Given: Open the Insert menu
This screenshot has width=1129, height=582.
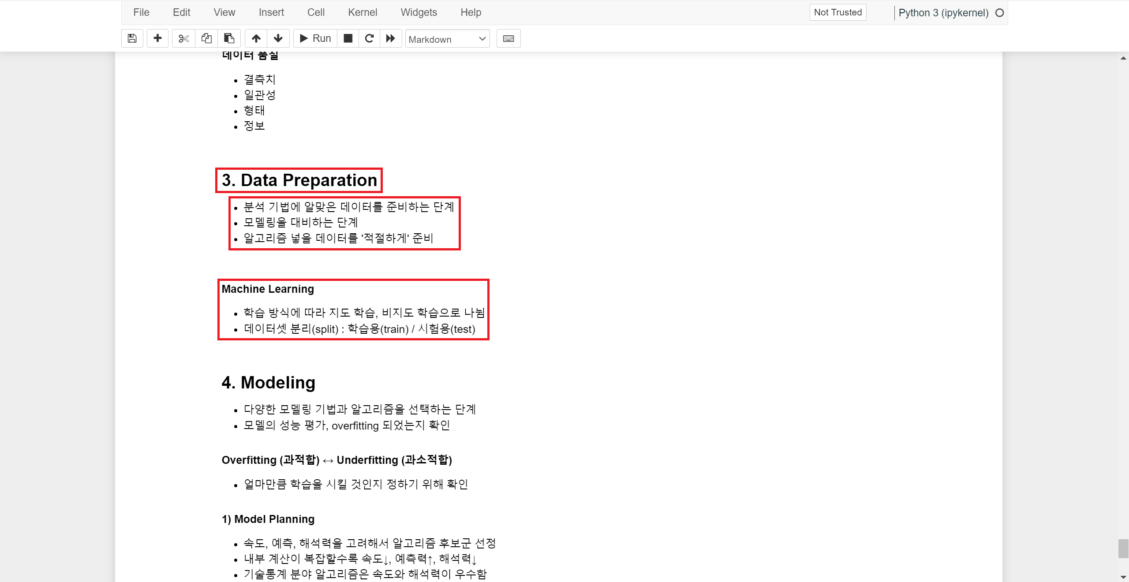Looking at the screenshot, I should coord(271,12).
